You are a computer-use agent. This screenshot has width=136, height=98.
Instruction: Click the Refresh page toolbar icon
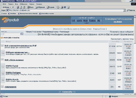point(21,7)
